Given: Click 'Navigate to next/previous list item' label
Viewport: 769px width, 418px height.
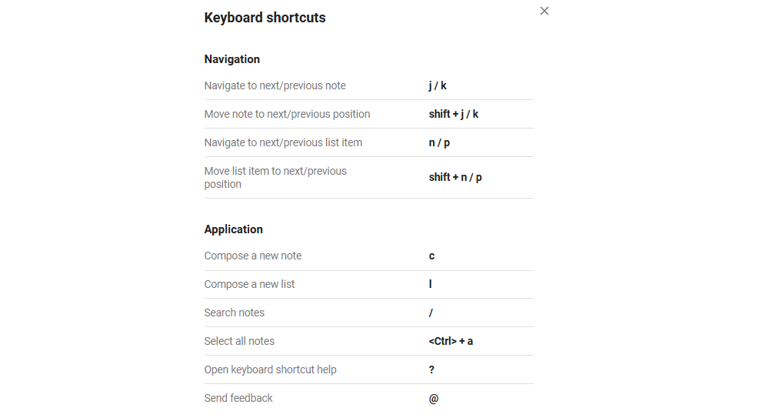Looking at the screenshot, I should (283, 142).
